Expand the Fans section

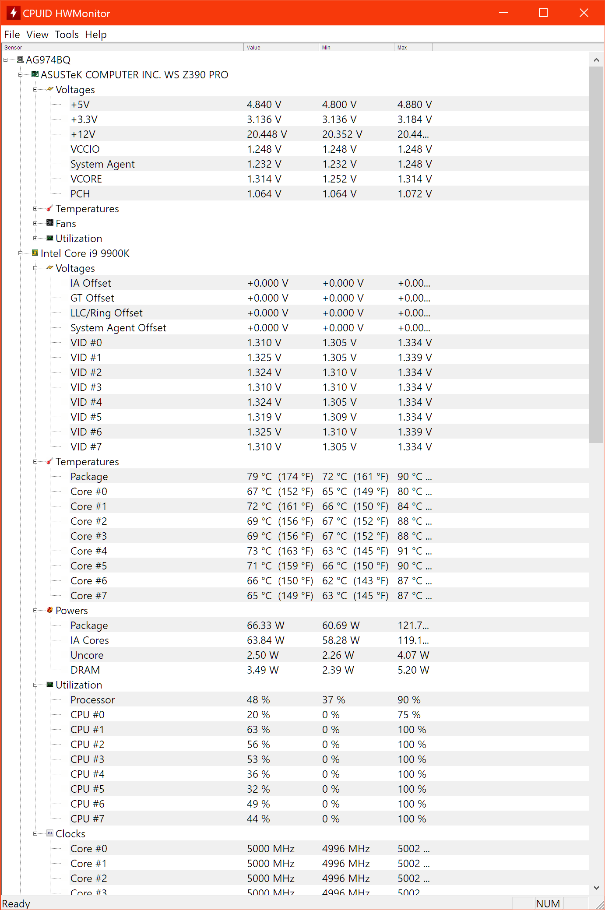point(35,223)
